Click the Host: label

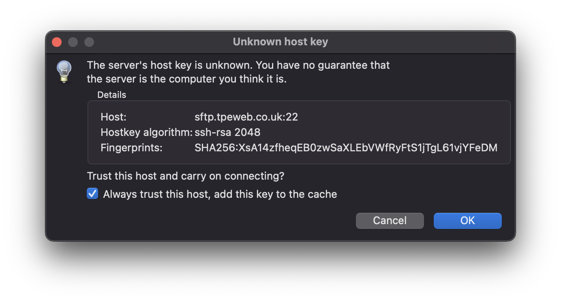click(x=113, y=117)
